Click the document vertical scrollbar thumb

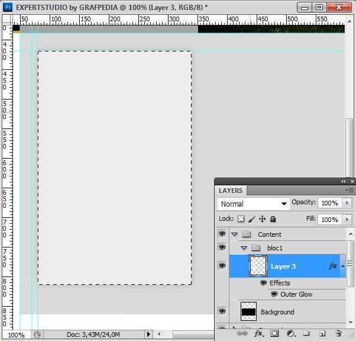(x=349, y=148)
